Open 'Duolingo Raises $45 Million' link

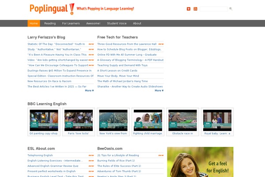click(60, 71)
